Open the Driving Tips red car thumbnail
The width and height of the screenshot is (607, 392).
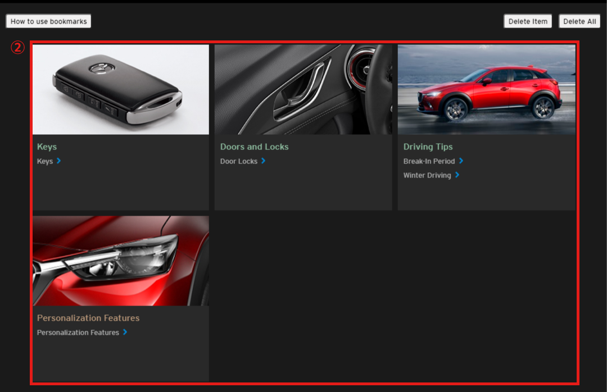487,89
